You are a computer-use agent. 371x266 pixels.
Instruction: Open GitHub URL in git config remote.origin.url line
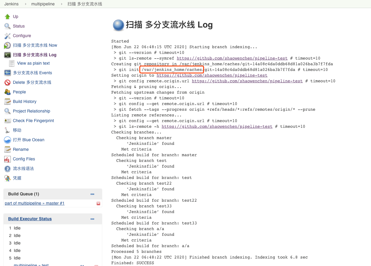coord(247,81)
